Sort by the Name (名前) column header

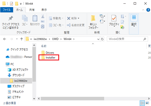pyautogui.click(x=44, y=46)
